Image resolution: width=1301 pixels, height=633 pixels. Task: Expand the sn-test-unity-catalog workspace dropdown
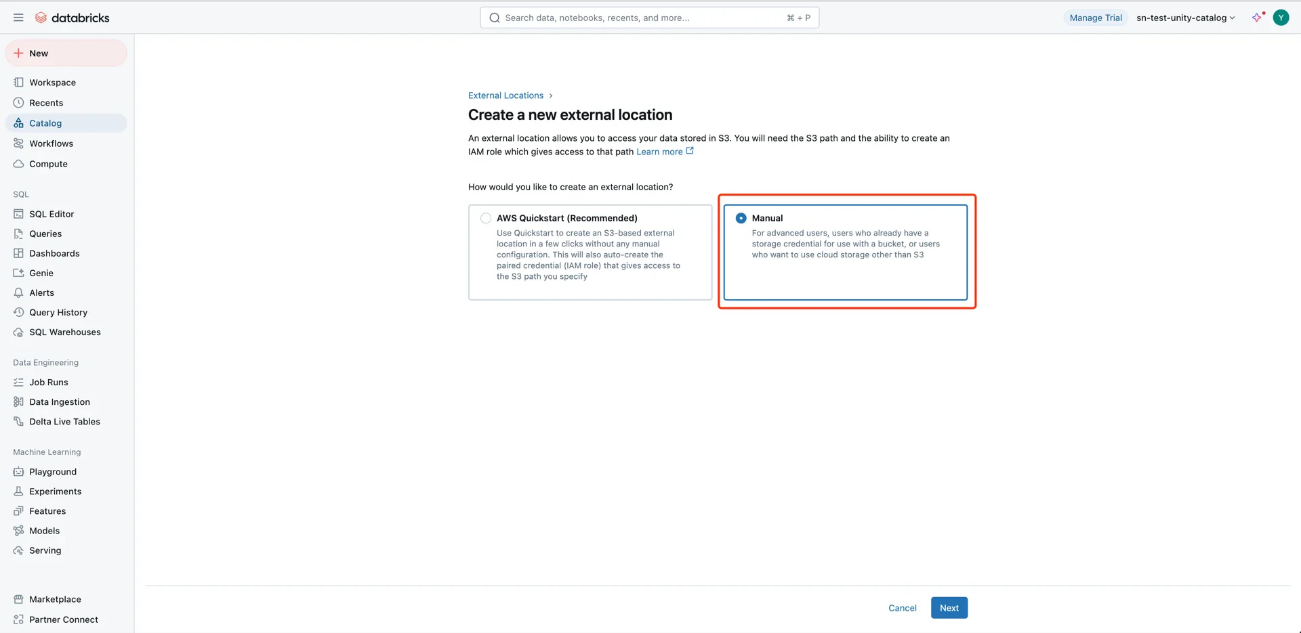[x=1185, y=18]
